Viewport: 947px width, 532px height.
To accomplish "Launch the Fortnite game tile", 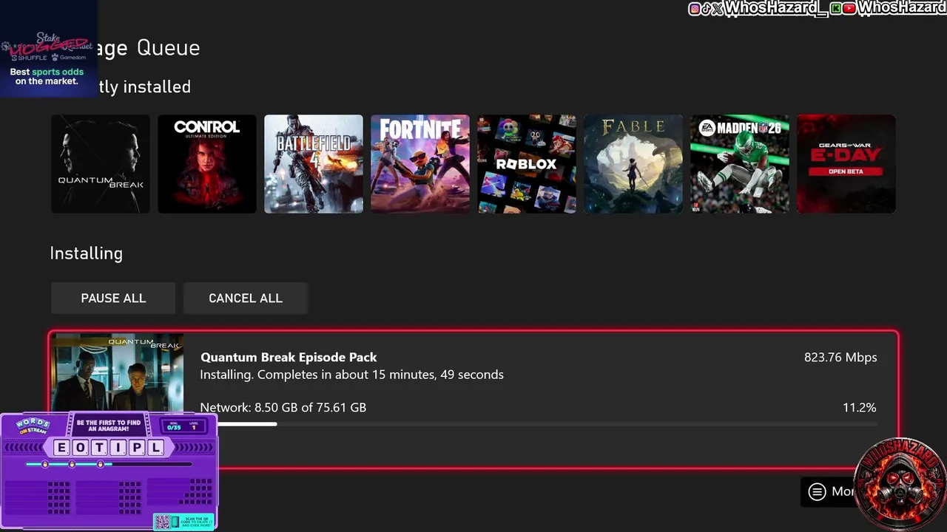I will coord(420,164).
